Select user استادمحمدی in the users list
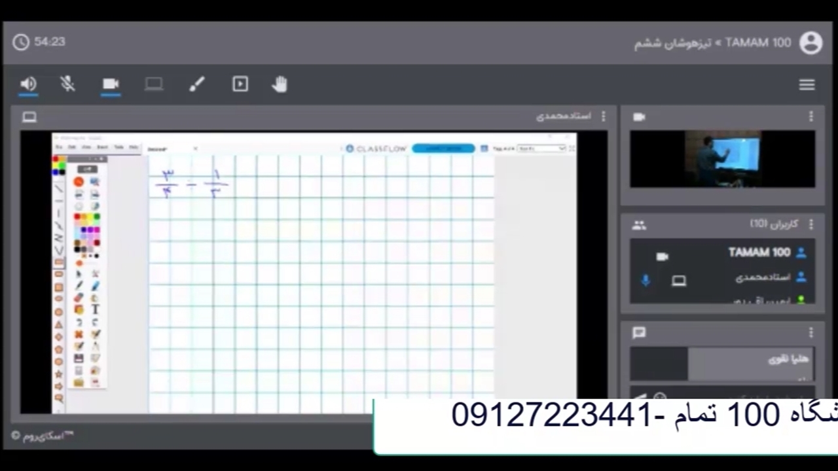838x471 pixels. point(762,277)
